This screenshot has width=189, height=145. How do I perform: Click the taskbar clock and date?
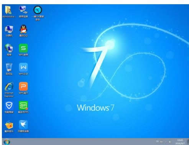pos(180,142)
